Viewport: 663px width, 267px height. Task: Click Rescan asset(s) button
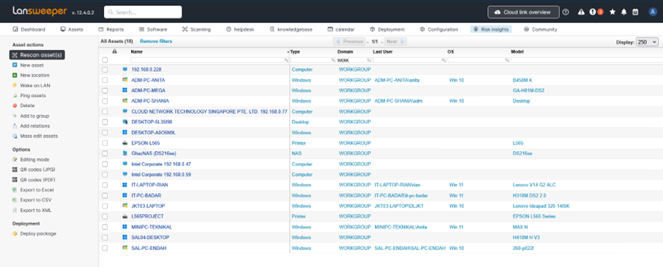pyautogui.click(x=37, y=55)
